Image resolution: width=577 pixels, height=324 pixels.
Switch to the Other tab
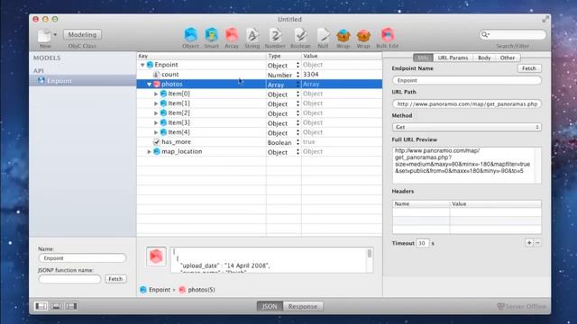pyautogui.click(x=508, y=58)
